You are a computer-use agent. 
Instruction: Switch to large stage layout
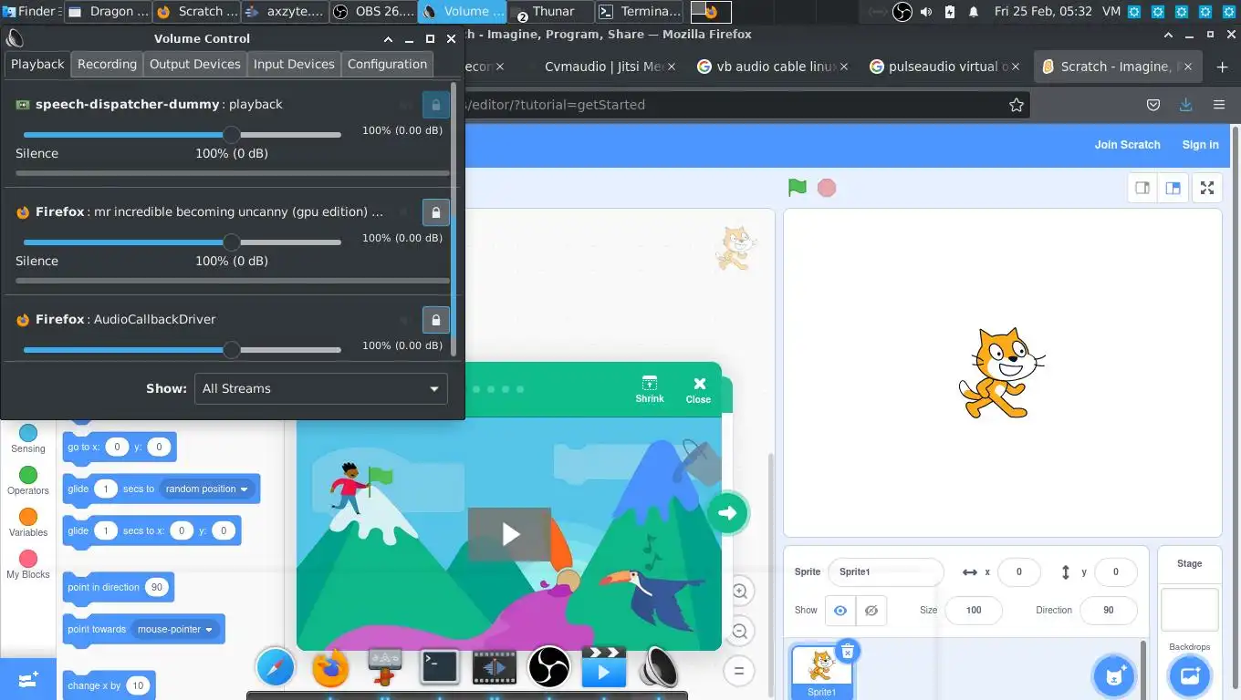point(1173,188)
